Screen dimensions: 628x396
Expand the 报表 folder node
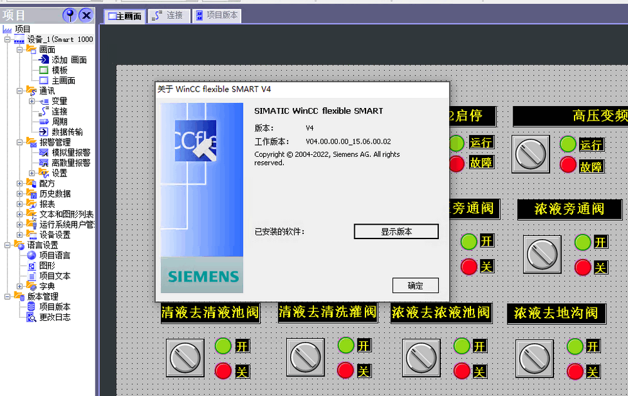(19, 204)
